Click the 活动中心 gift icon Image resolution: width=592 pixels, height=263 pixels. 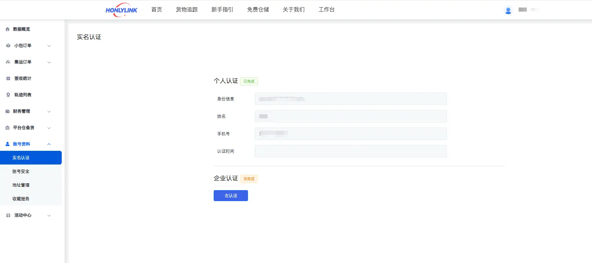pyautogui.click(x=8, y=215)
